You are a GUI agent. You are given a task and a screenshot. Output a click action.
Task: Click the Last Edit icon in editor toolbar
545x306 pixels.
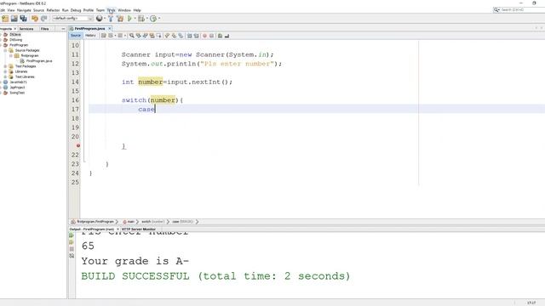coord(103,36)
